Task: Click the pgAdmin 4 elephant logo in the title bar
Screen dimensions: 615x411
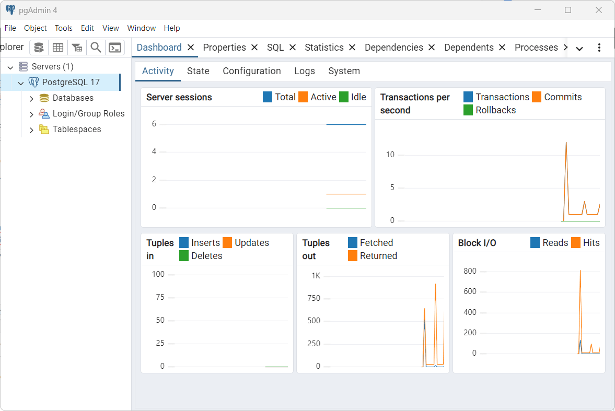Action: 10,10
